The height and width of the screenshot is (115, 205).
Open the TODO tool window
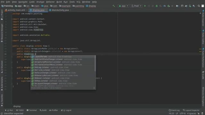20,110
